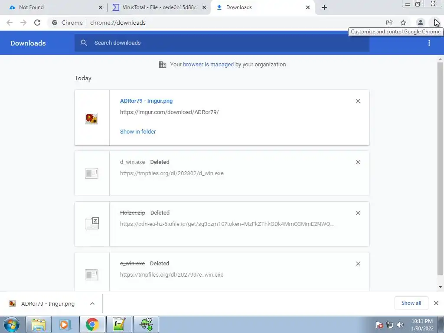Remove ADRor79 - Imgur.png from the list
Viewport: 444px width, 333px height.
click(x=358, y=101)
